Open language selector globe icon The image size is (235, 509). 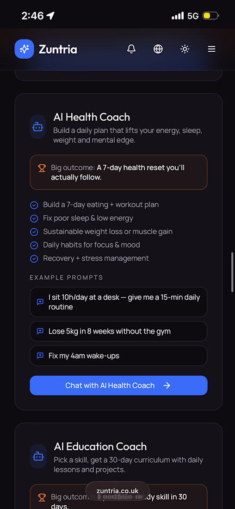[x=158, y=49]
